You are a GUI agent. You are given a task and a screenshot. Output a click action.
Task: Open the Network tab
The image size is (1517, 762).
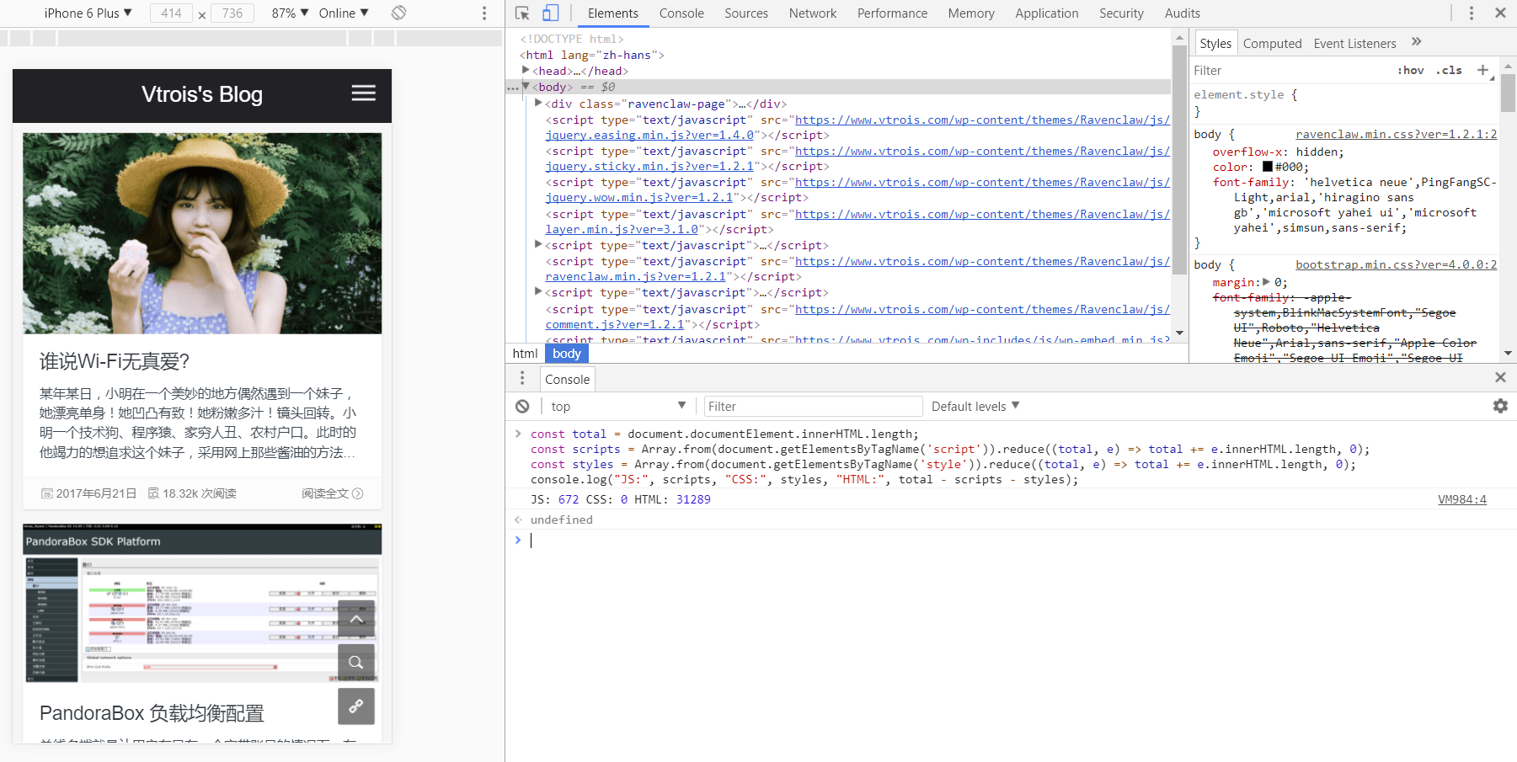[813, 13]
